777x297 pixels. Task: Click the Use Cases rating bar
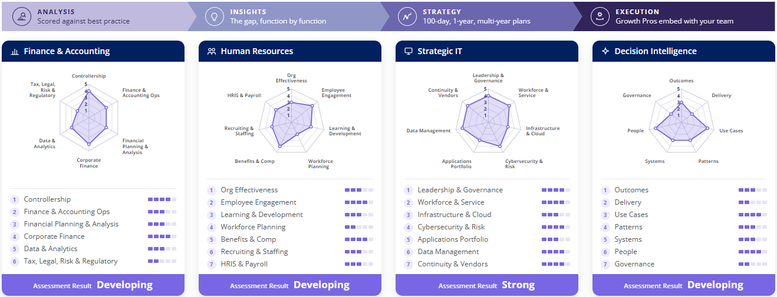(753, 215)
